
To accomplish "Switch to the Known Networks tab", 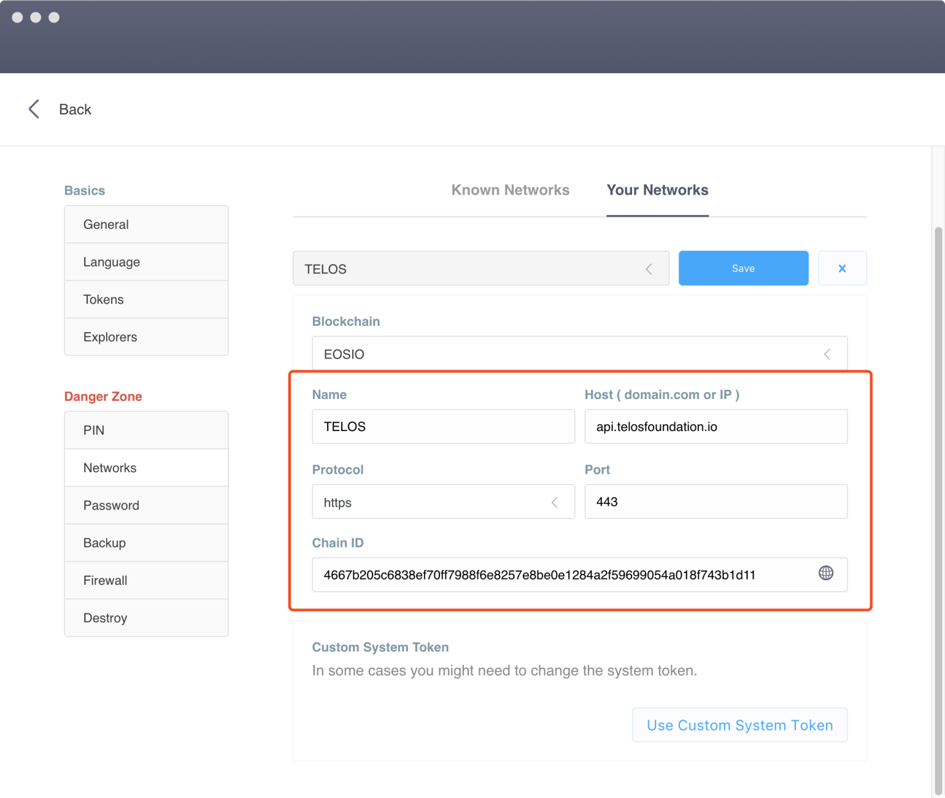I will point(510,190).
